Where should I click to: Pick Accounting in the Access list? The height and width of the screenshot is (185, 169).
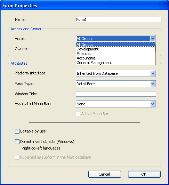click(116, 58)
